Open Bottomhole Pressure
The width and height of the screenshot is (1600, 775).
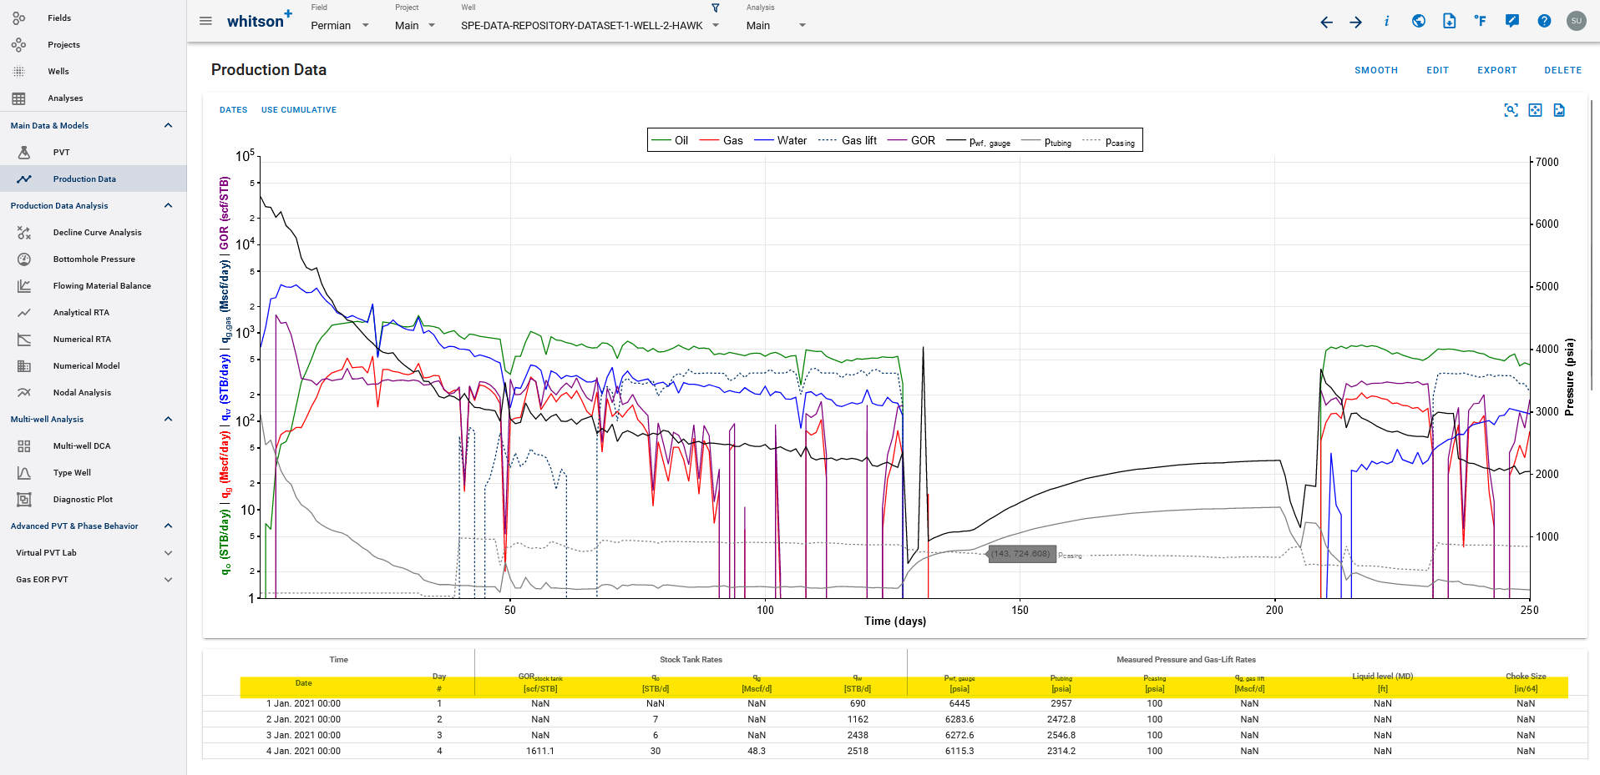tap(93, 259)
